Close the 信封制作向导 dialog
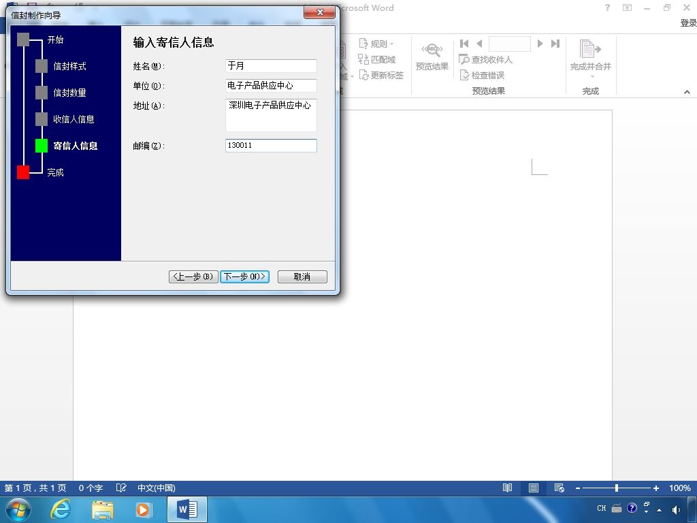The image size is (697, 523). [x=320, y=12]
